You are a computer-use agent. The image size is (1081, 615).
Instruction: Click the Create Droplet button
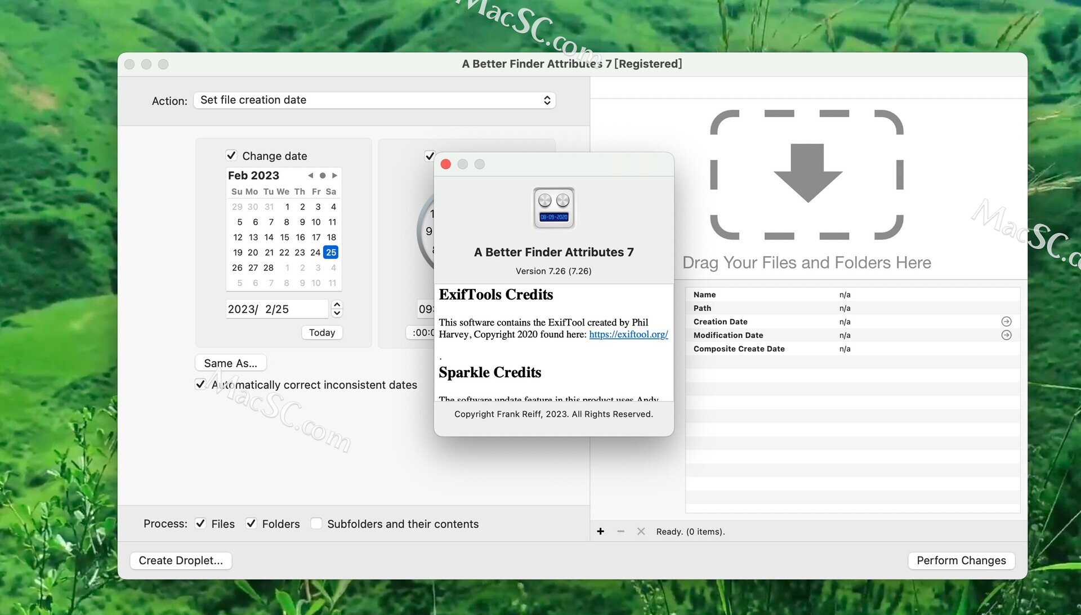tap(180, 560)
